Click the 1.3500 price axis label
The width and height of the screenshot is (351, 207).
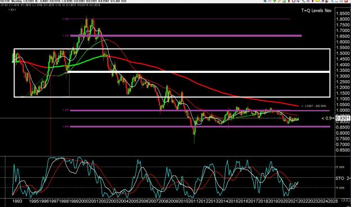click(343, 70)
